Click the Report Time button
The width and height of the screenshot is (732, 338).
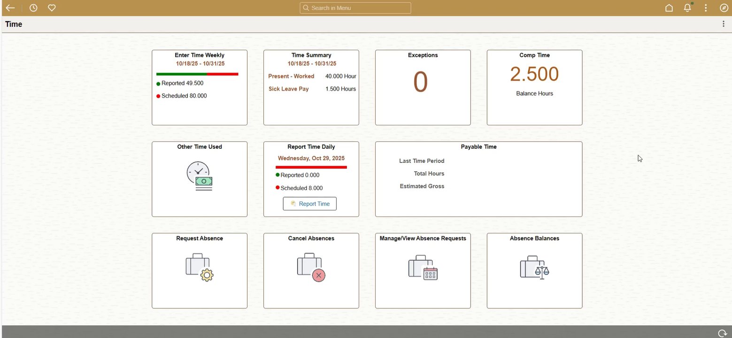point(310,204)
